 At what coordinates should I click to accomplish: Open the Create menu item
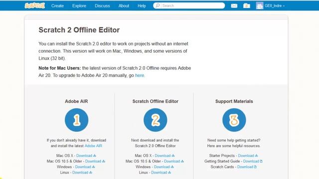[57, 6]
